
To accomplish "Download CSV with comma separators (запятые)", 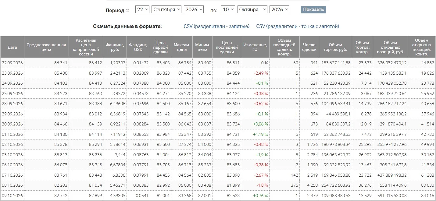I will pos(216,26).
